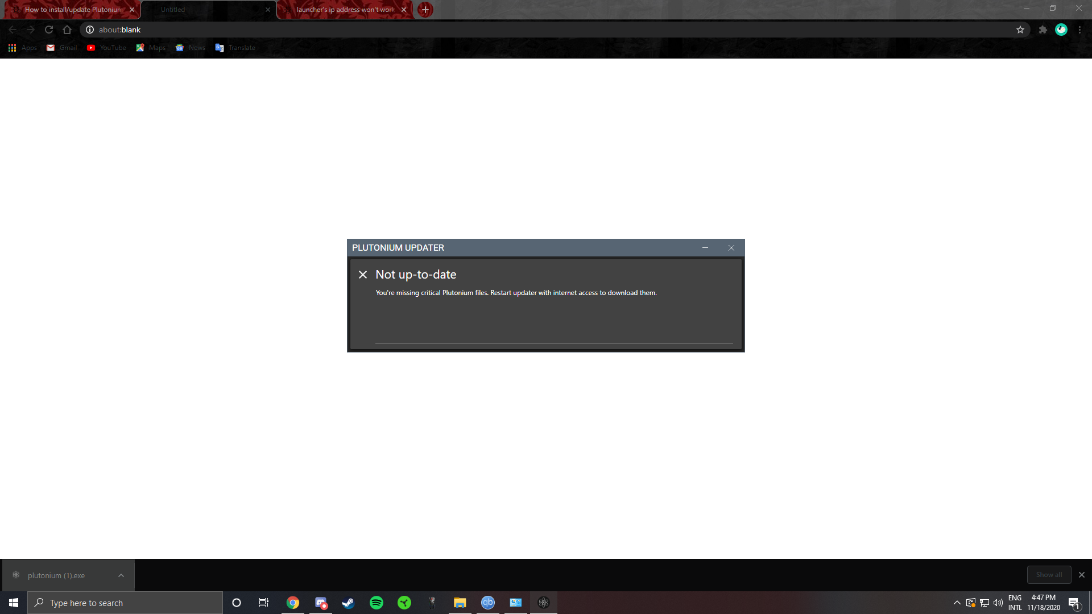
Task: Reload the current page
Action: coord(49,30)
